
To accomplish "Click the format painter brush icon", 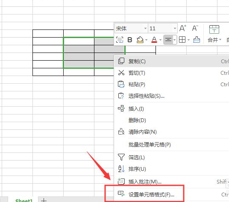I will click(197, 40).
